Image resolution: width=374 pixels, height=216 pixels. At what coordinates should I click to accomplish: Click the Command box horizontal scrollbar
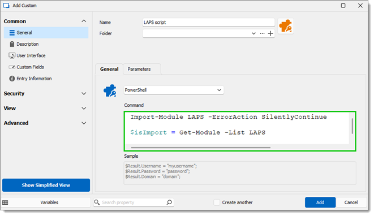click(x=201, y=148)
